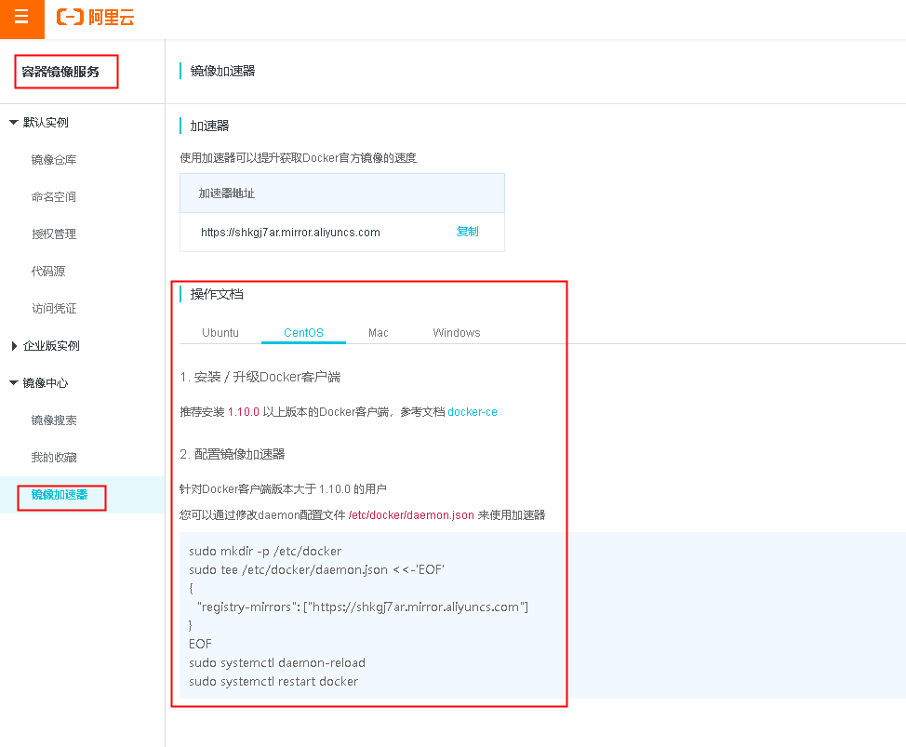Click the 'sudo tee /etc/docker/daemon.json' command line

pos(316,569)
